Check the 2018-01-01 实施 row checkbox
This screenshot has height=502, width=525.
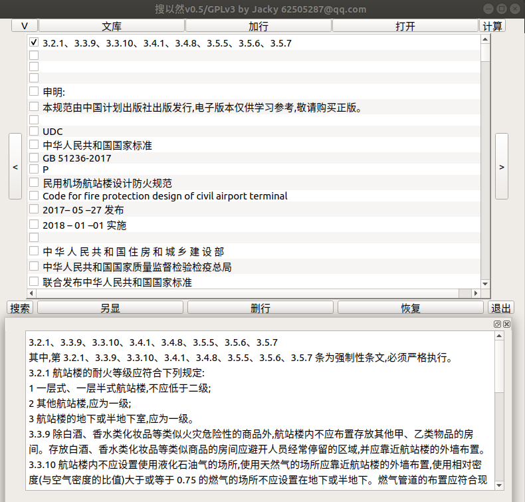click(34, 223)
